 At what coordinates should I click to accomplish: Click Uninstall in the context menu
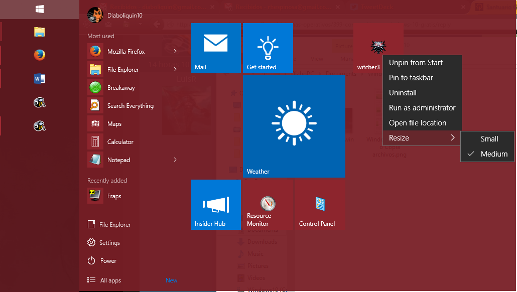(403, 93)
